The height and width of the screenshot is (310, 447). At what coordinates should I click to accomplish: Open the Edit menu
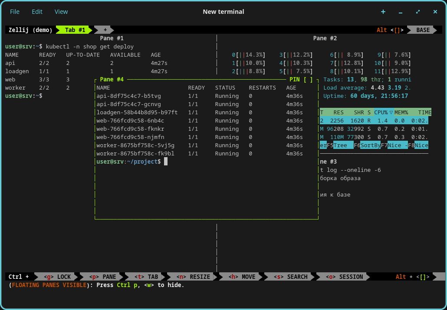[x=37, y=12]
